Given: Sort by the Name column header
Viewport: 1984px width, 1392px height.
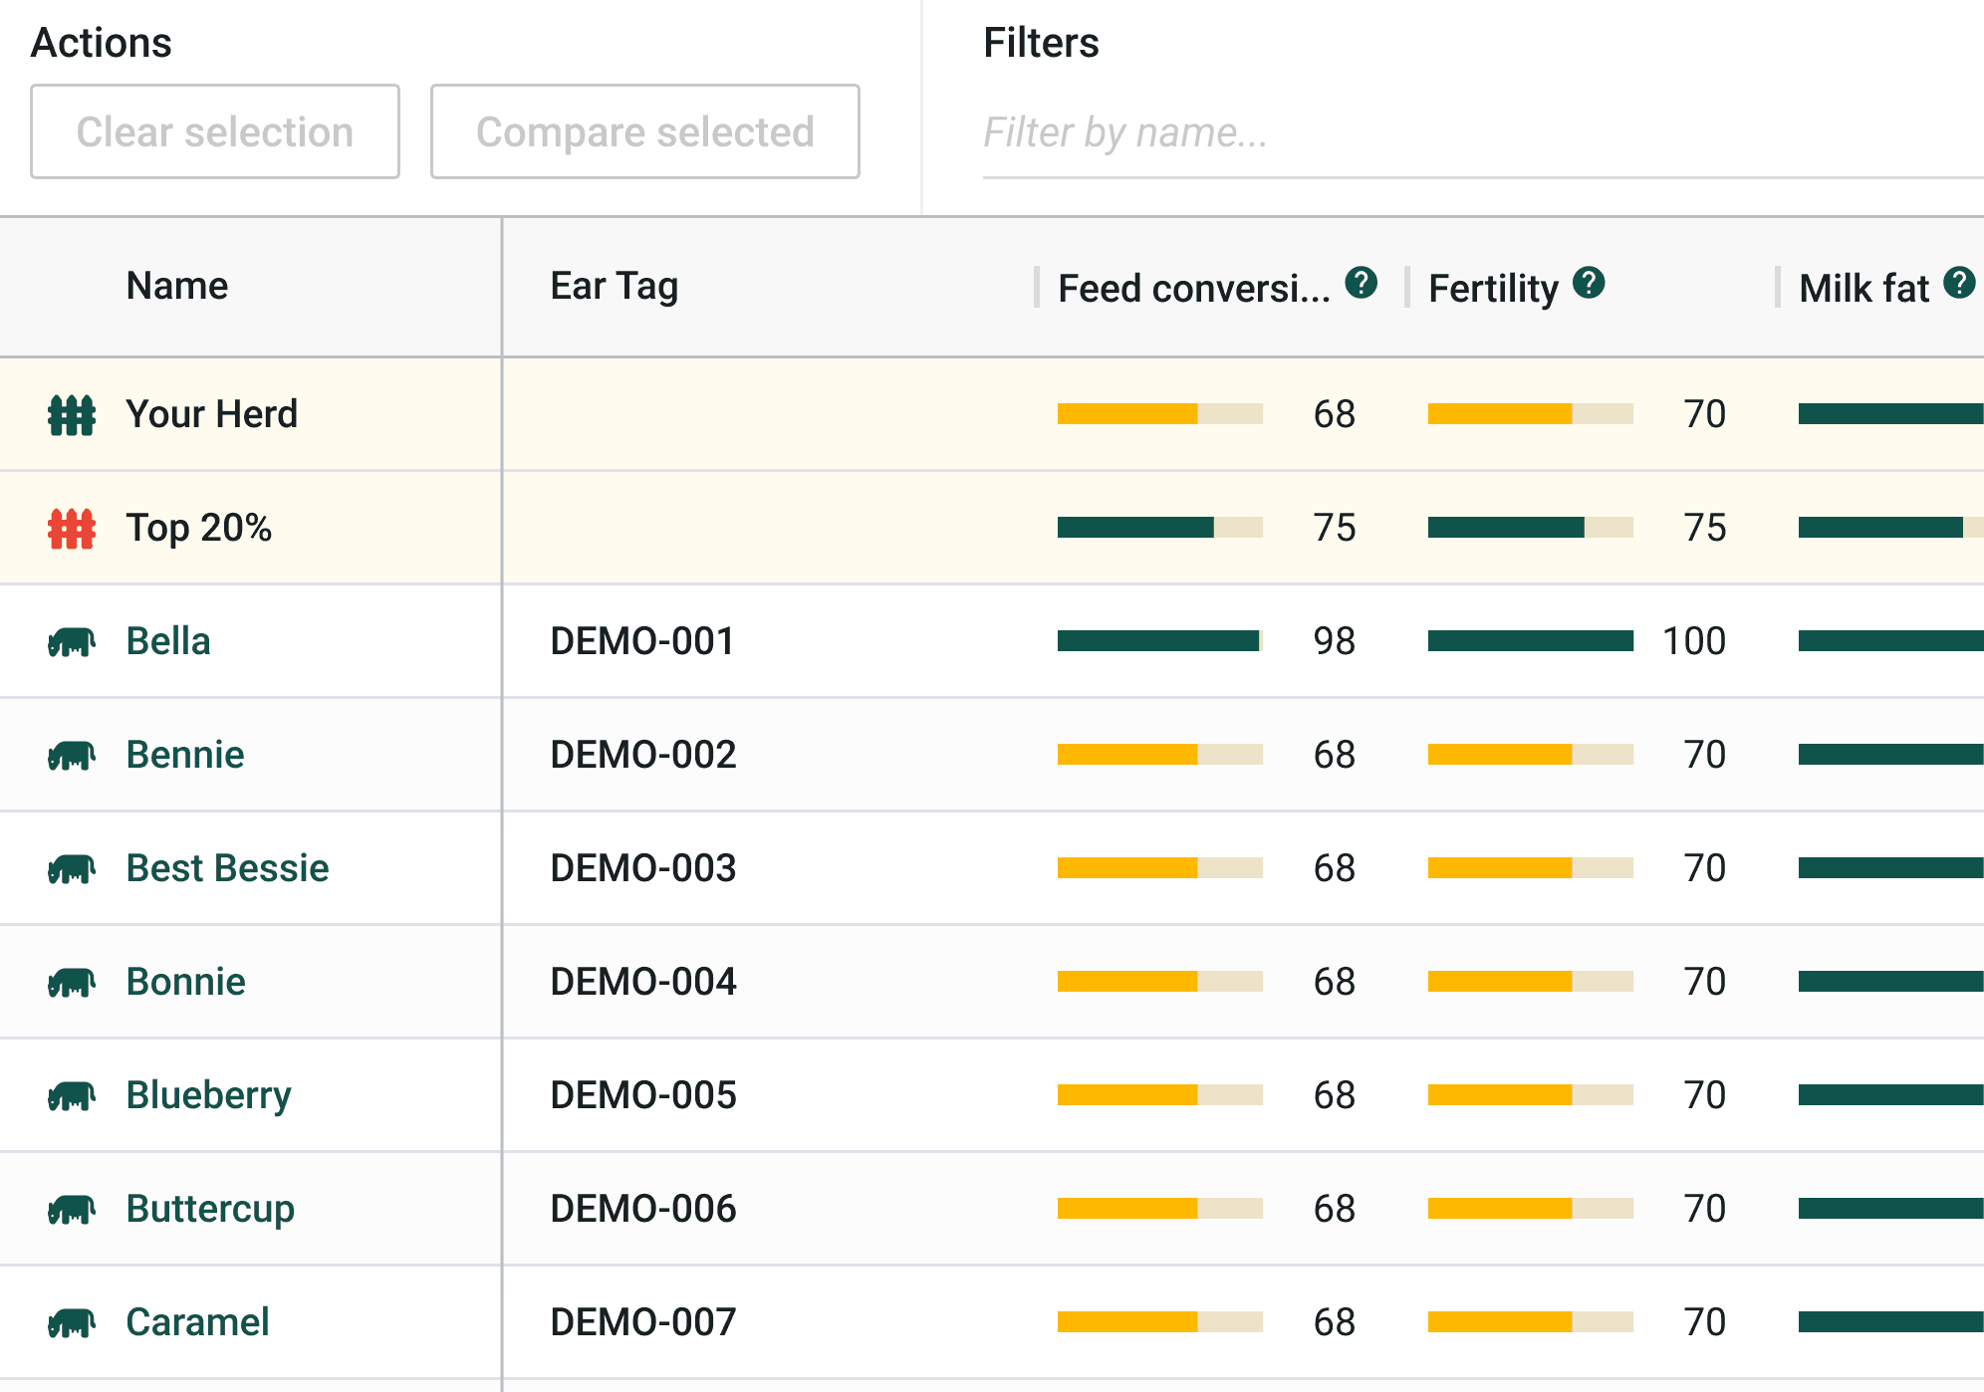Looking at the screenshot, I should [x=177, y=287].
